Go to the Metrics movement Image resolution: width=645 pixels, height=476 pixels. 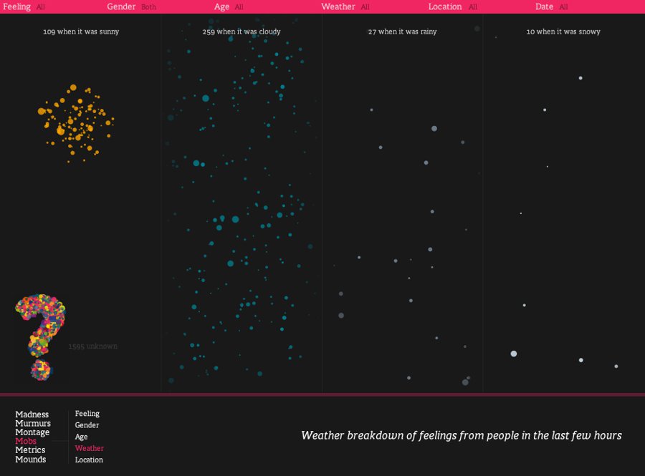[x=30, y=450]
